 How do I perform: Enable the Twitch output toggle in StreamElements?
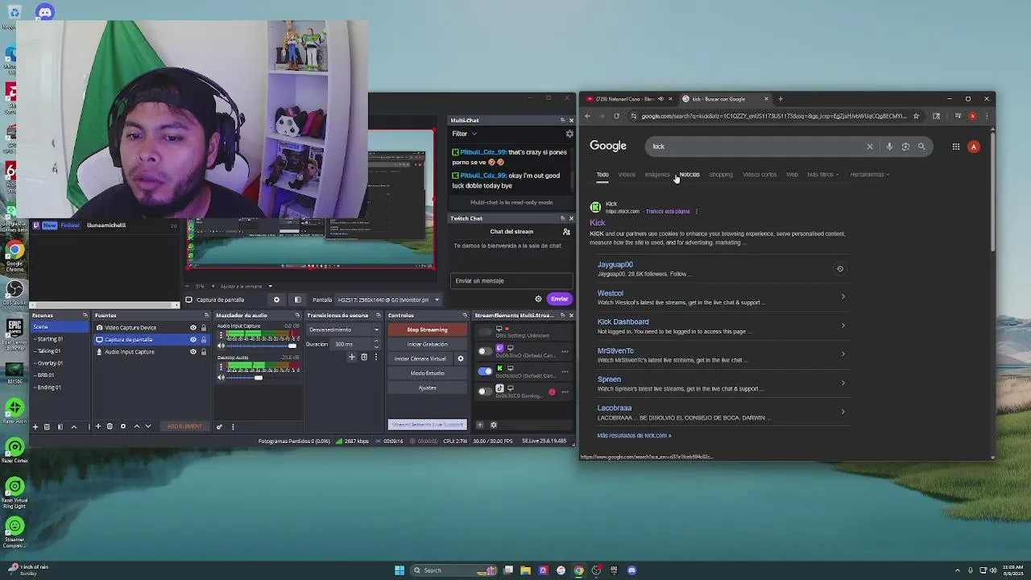click(484, 351)
